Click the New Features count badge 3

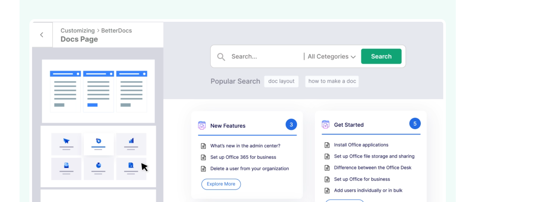[291, 125]
